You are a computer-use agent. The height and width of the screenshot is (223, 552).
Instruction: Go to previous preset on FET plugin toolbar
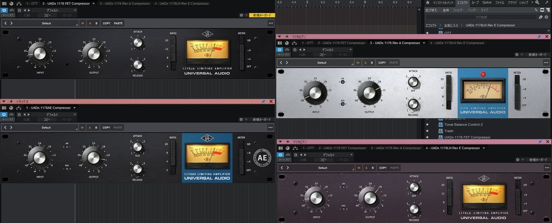tap(5, 23)
